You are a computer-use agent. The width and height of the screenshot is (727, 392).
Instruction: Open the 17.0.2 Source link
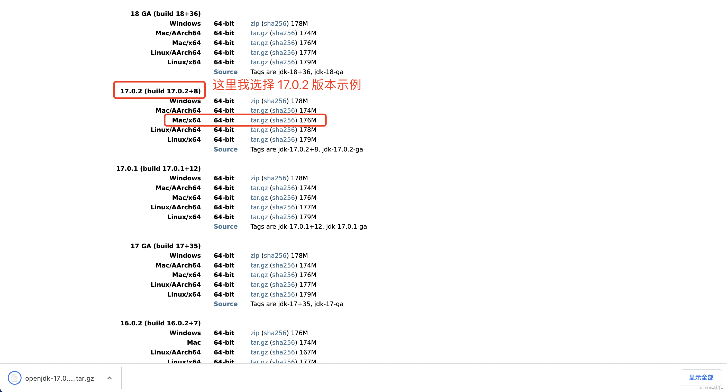pos(225,149)
